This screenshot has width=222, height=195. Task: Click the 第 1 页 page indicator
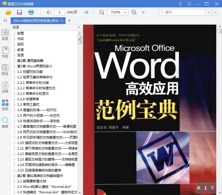tap(206, 188)
